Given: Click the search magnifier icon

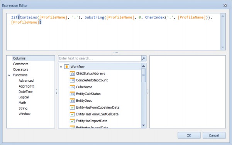Looking at the screenshot, I should (x=144, y=58).
